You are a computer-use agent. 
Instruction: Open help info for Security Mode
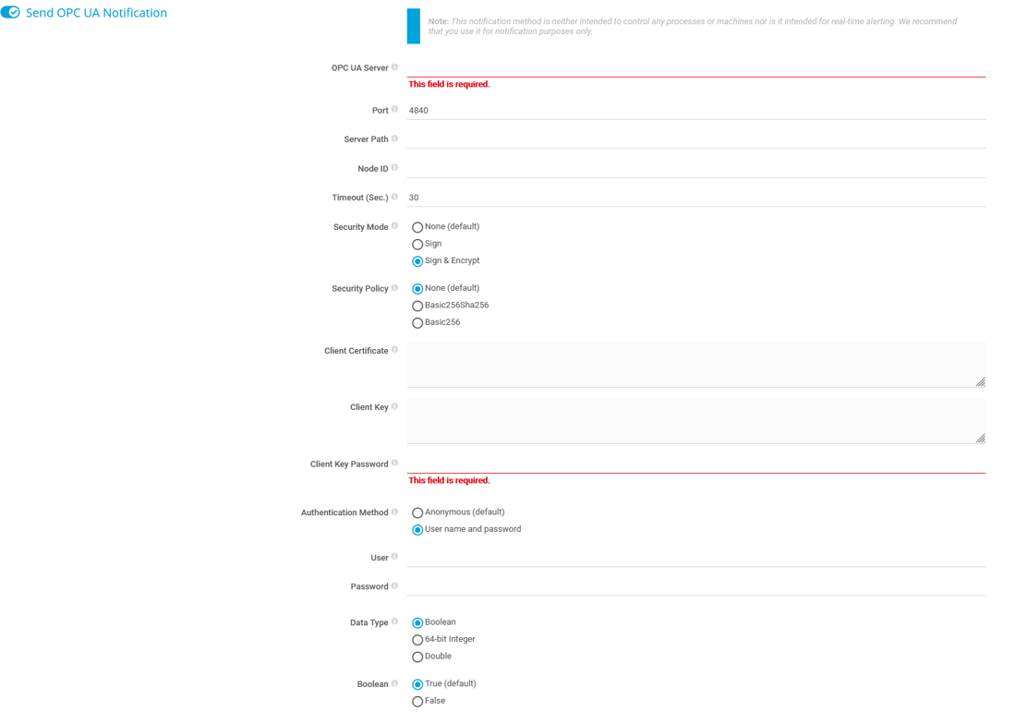tap(394, 225)
